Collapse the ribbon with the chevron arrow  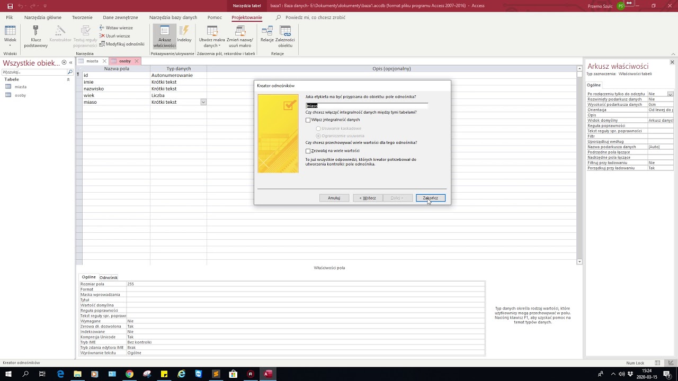[x=673, y=53]
